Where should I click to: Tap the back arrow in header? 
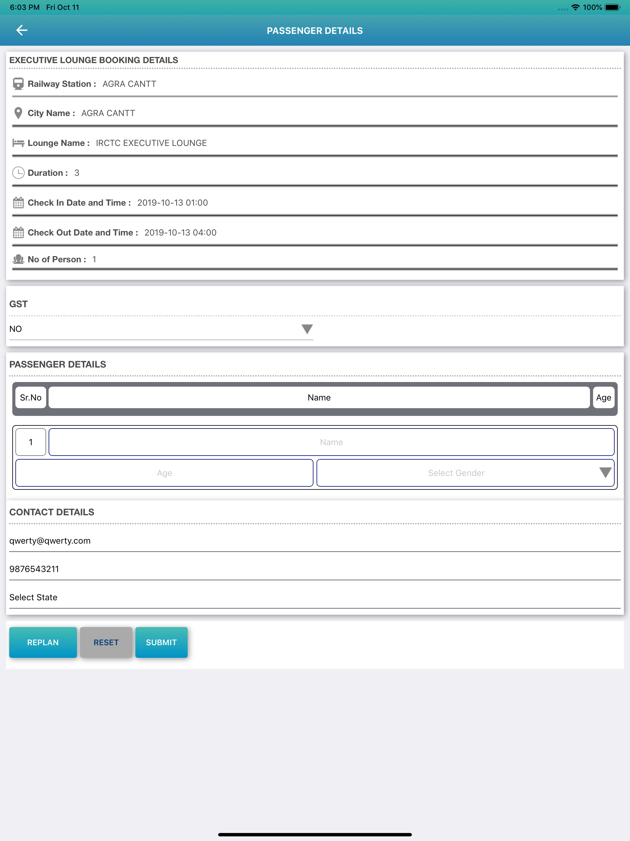pos(22,30)
